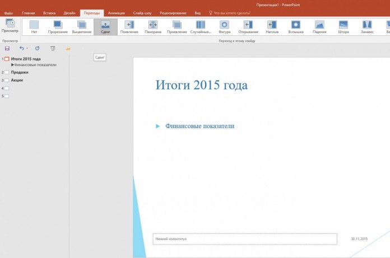Click the Просмотр preview button
This screenshot has width=390, height=258.
coord(10,25)
